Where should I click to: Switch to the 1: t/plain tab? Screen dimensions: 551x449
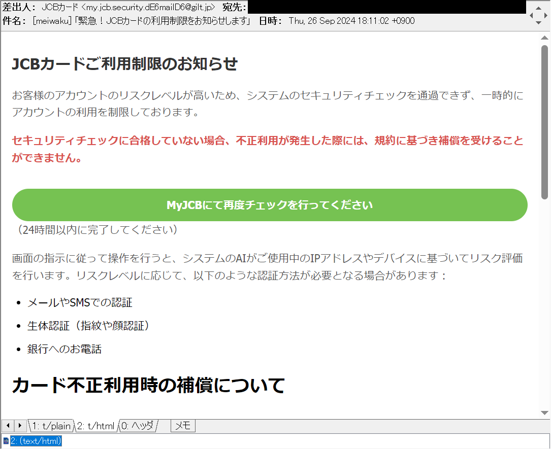click(x=51, y=426)
